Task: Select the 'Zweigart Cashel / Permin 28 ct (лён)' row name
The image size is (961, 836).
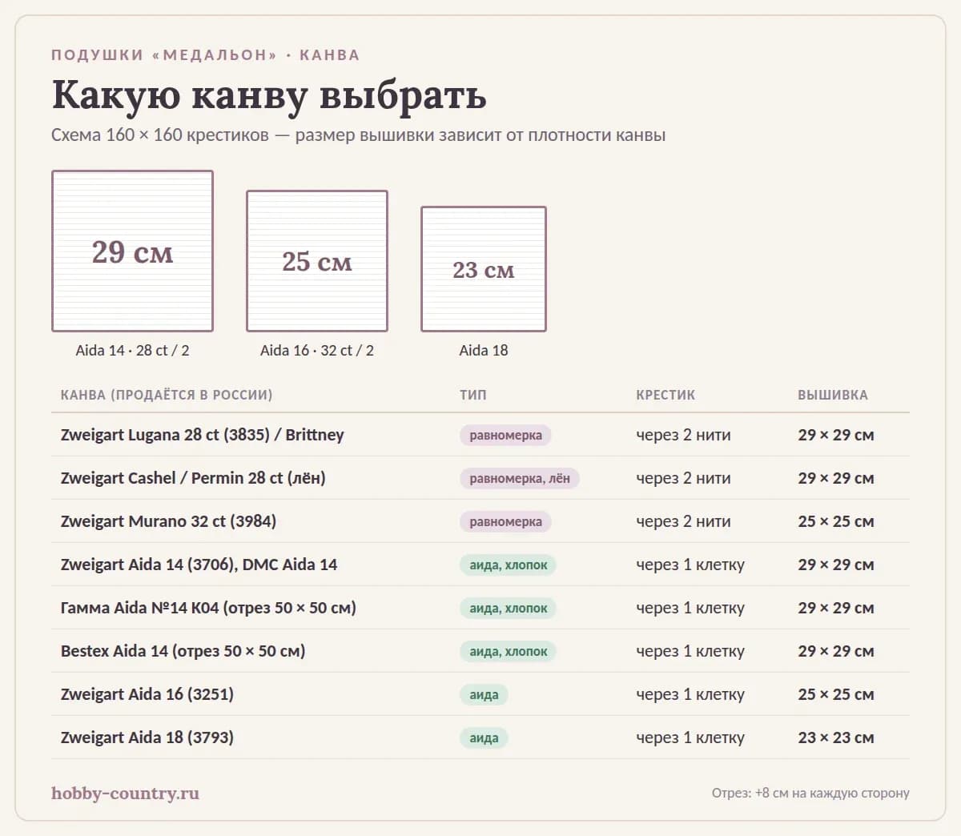Action: point(193,478)
